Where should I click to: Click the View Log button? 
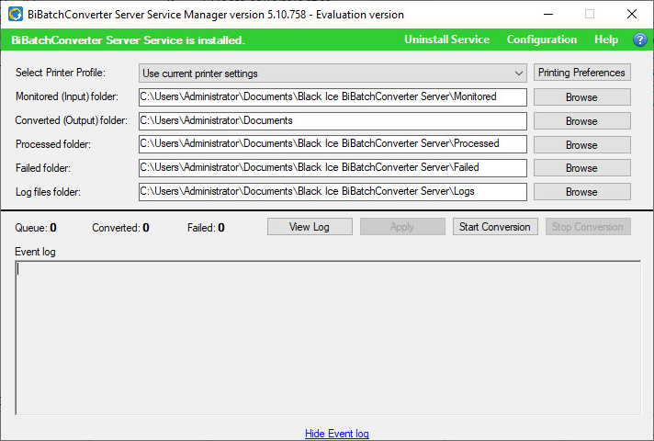(310, 227)
